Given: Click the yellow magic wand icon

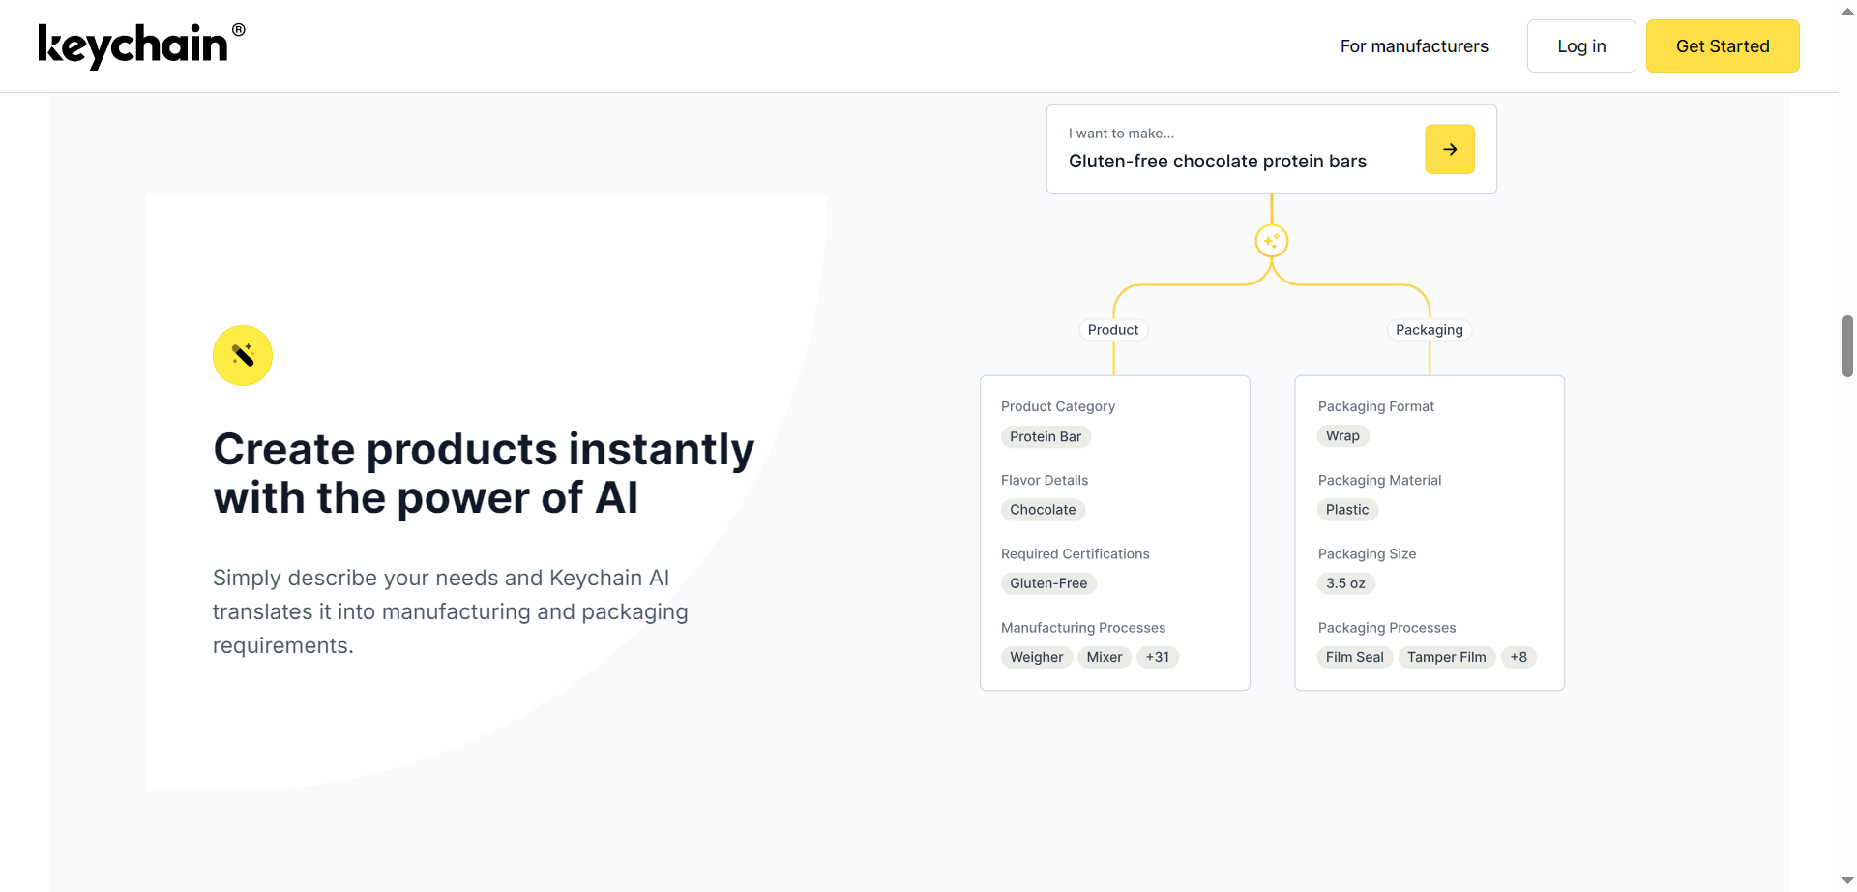Looking at the screenshot, I should (x=243, y=356).
